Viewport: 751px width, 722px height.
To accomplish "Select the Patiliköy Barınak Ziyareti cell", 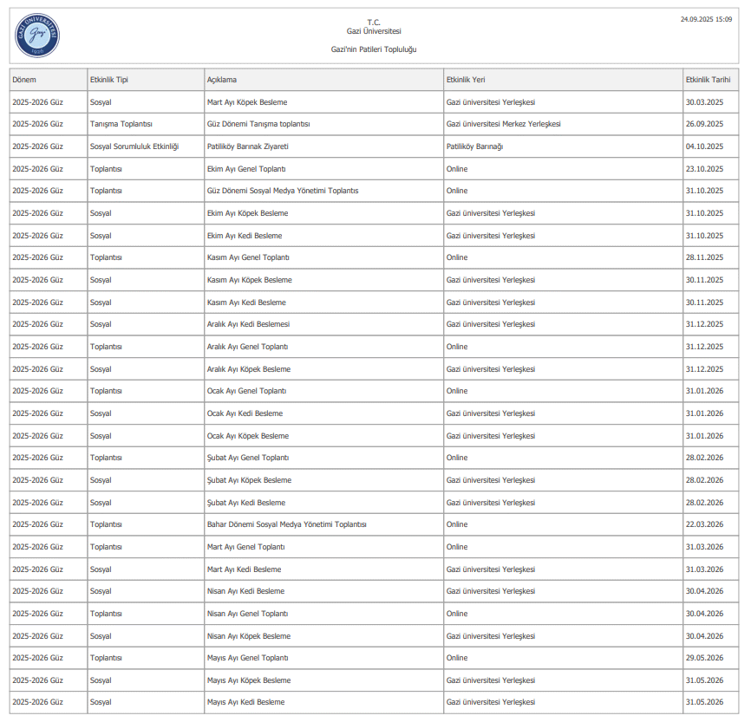I will [x=248, y=146].
